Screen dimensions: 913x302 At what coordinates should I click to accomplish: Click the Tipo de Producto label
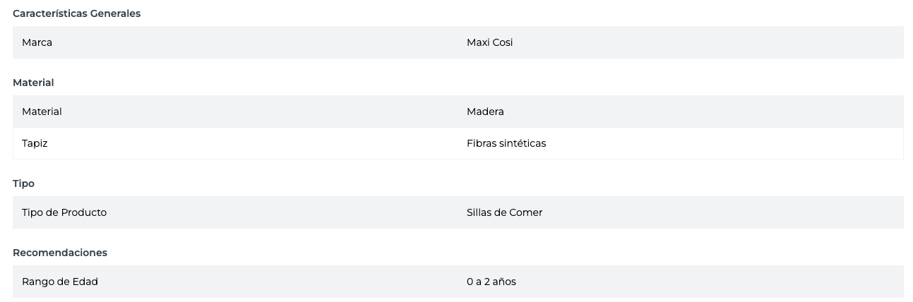pos(64,212)
